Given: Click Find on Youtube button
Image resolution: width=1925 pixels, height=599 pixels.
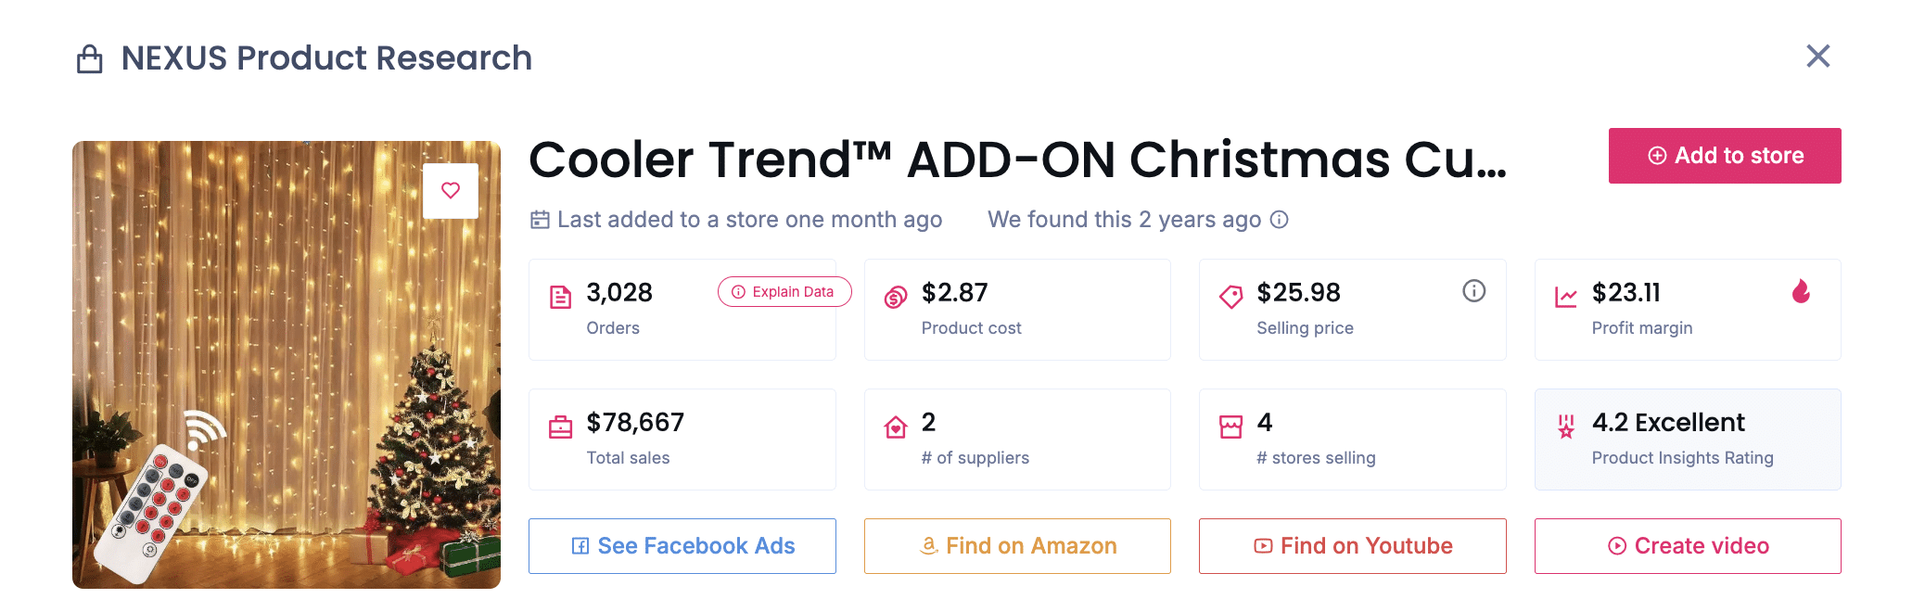Looking at the screenshot, I should coord(1352,546).
